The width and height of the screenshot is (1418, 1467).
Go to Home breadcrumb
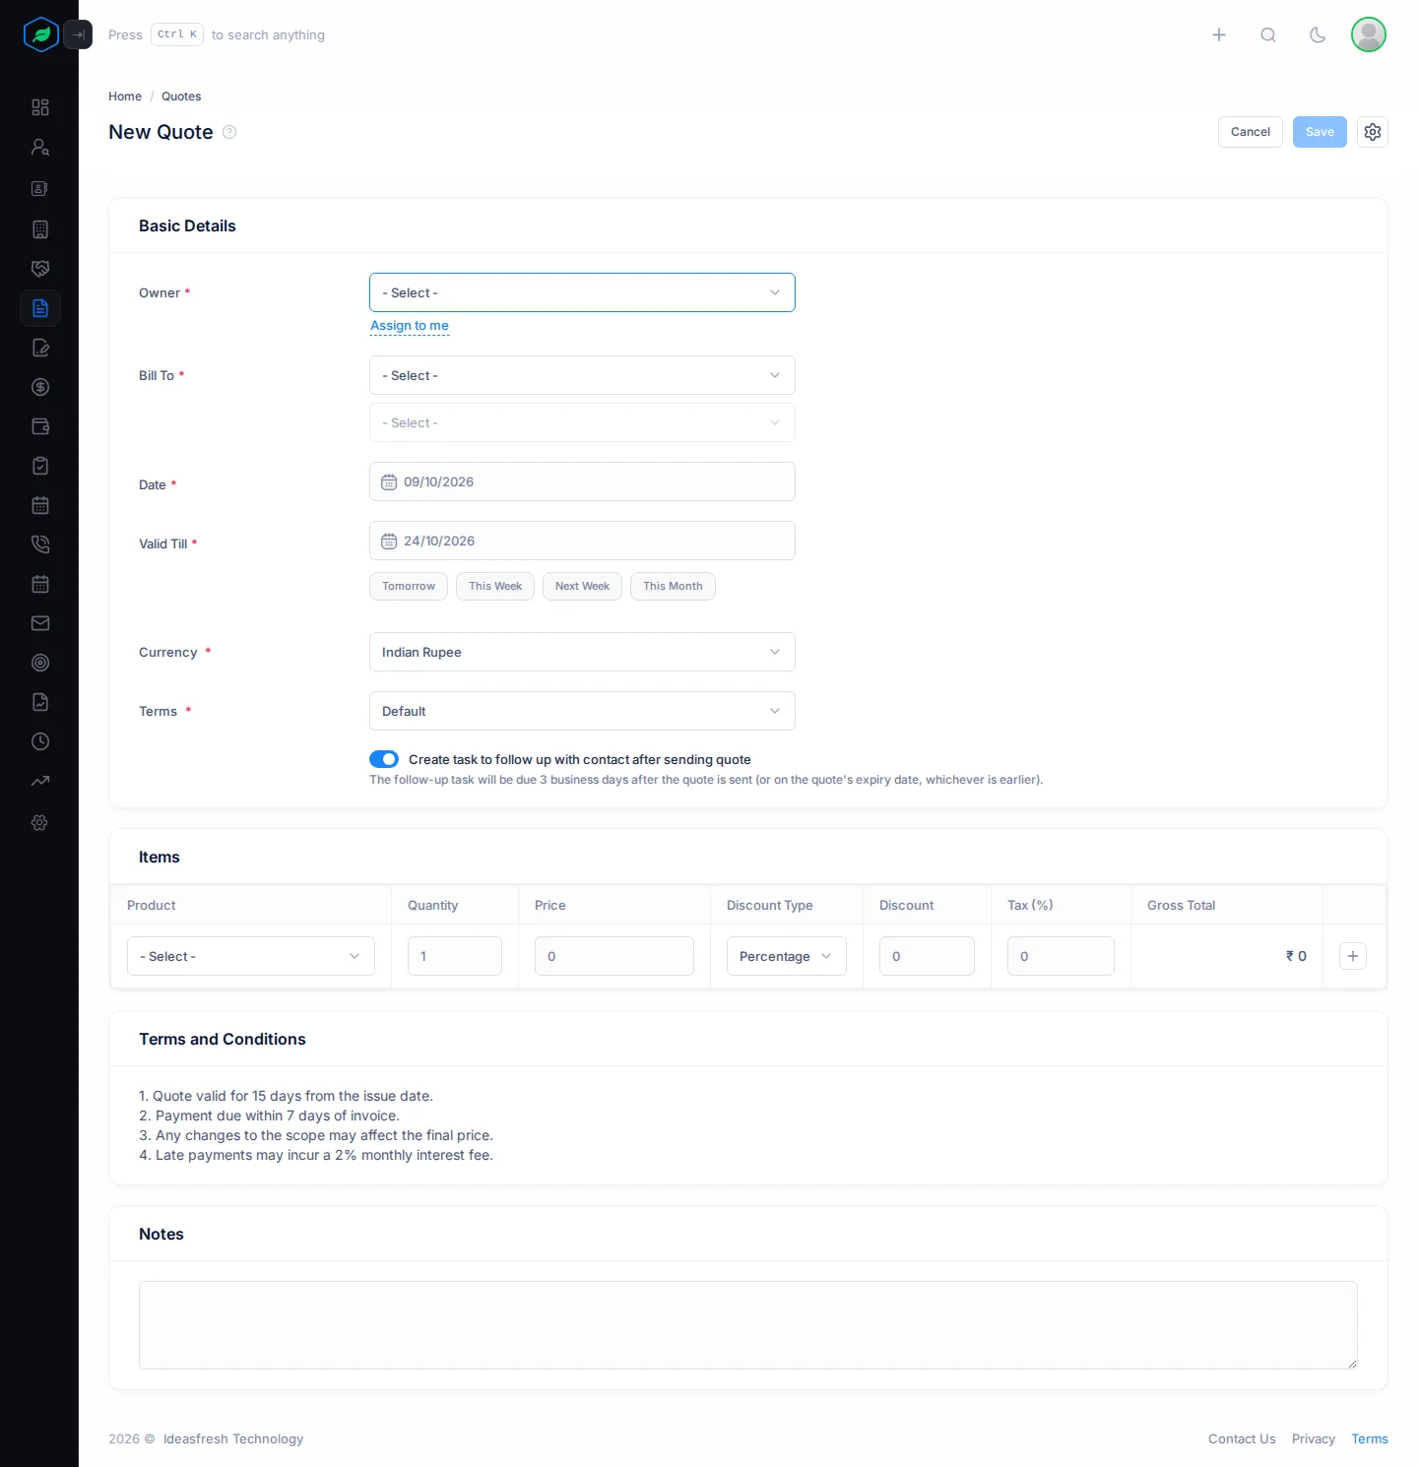point(125,96)
